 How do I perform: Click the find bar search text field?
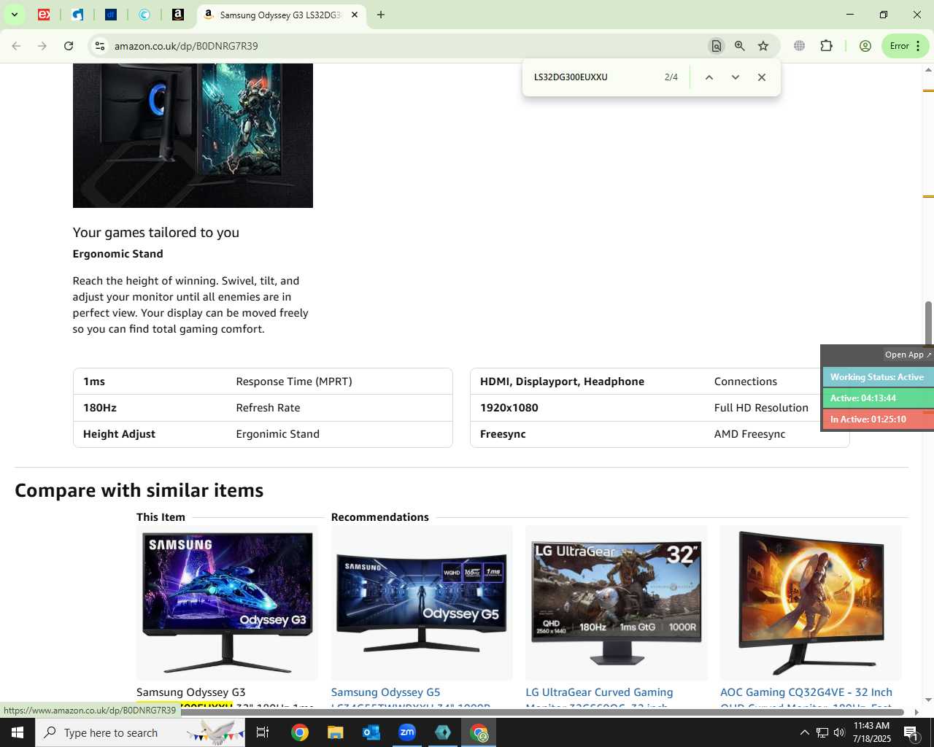(595, 77)
